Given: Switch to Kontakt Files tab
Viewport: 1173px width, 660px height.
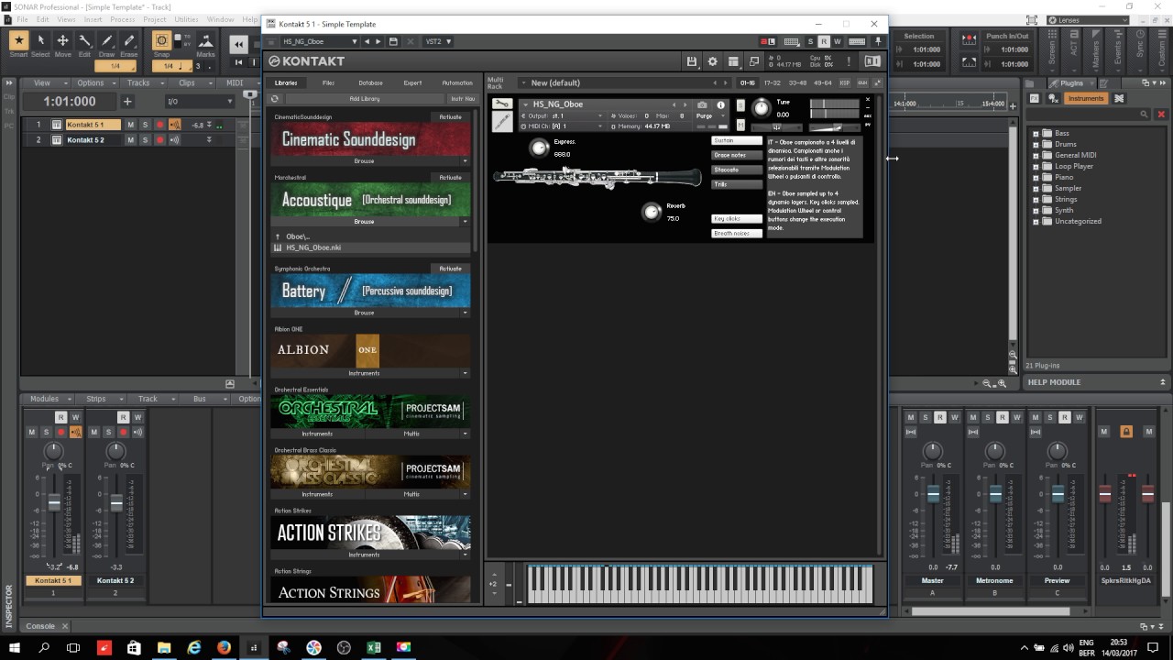Looking at the screenshot, I should pos(328,82).
